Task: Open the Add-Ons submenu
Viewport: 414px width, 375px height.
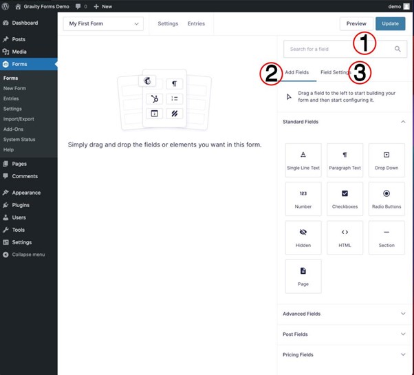Action: coord(13,129)
